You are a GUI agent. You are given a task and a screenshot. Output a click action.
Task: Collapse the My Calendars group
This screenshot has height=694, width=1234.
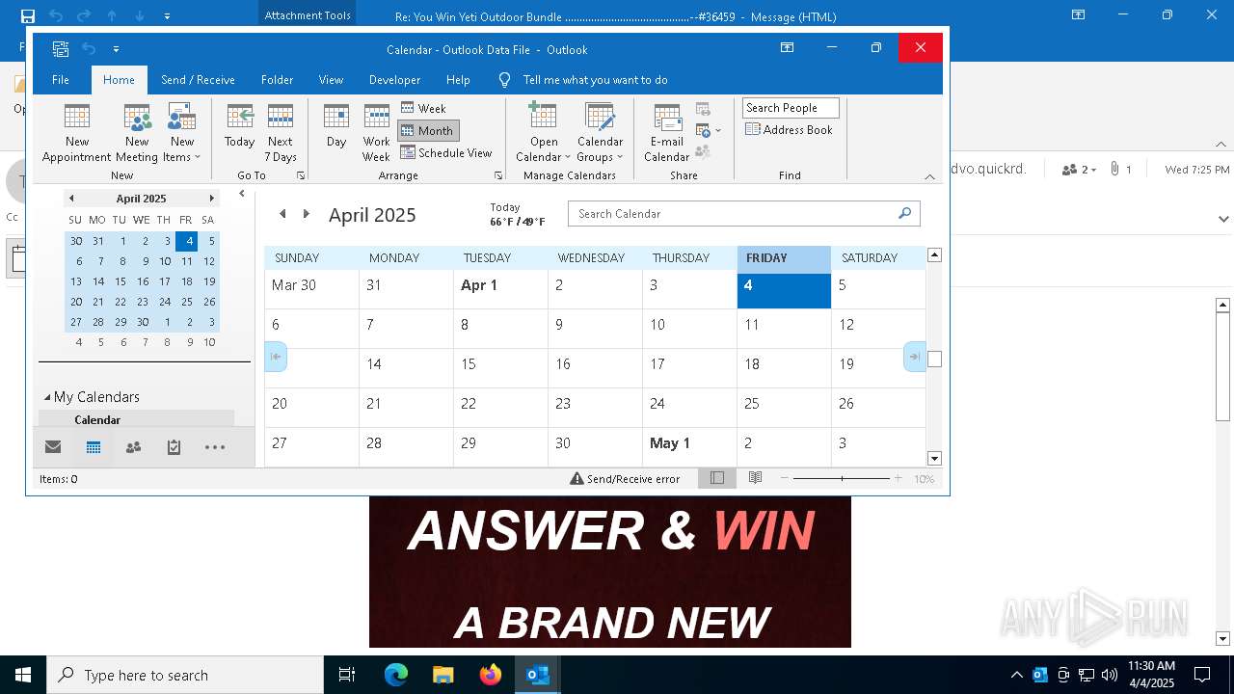pos(47,397)
